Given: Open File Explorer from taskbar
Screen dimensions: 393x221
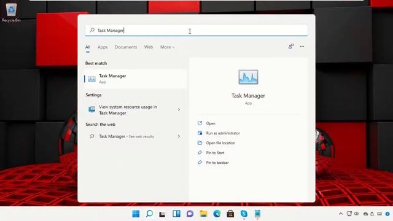Looking at the screenshot, I should click(x=203, y=214).
